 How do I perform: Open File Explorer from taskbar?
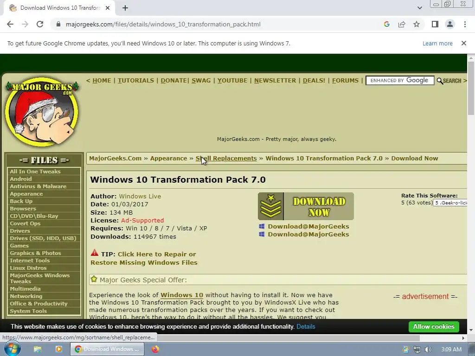pos(38,350)
